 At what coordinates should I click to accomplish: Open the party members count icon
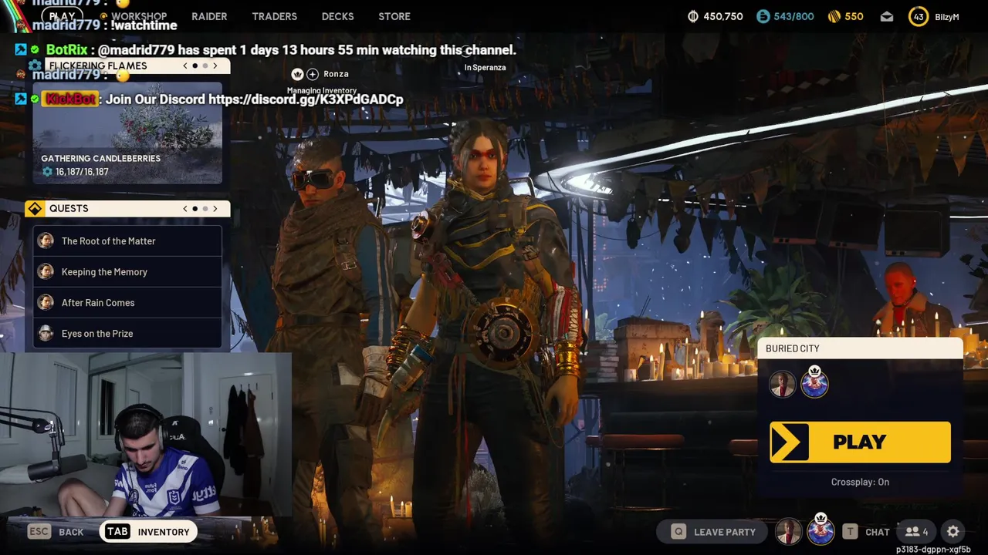point(916,531)
